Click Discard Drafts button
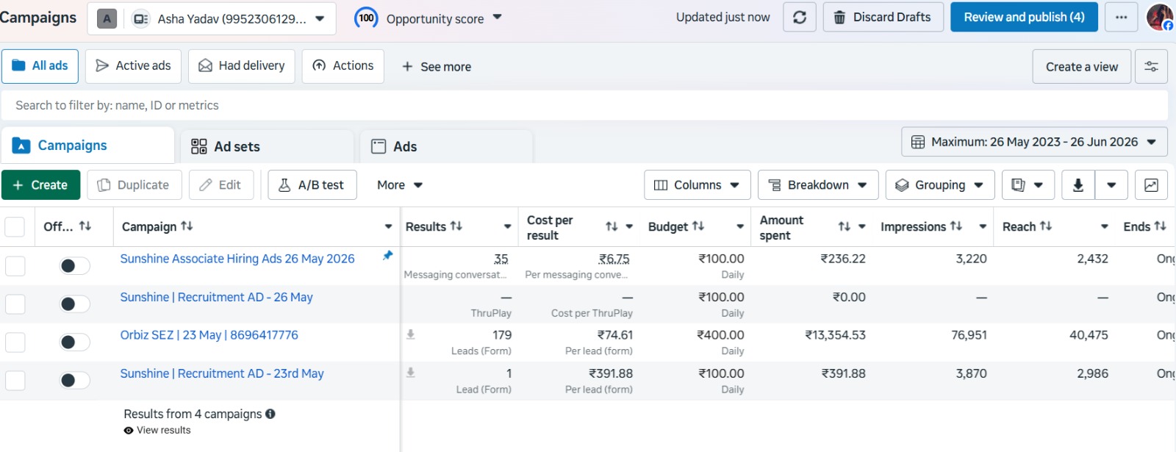Screen dimensions: 1176x452 883,17
